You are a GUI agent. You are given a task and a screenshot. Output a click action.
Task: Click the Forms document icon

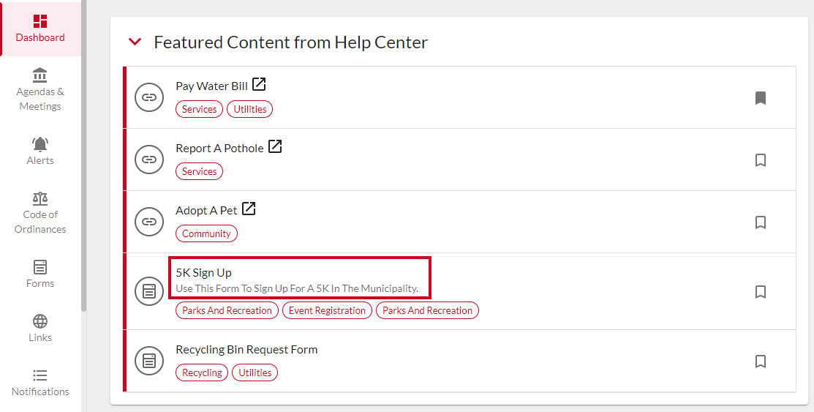40,267
